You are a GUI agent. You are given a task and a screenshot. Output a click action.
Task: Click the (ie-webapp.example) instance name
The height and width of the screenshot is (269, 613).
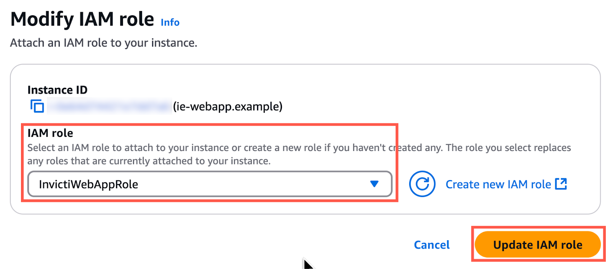(228, 106)
